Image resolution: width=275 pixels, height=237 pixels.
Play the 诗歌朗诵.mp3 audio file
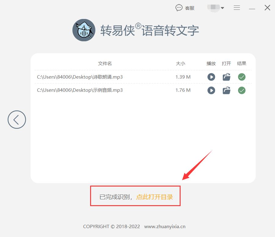coord(211,77)
